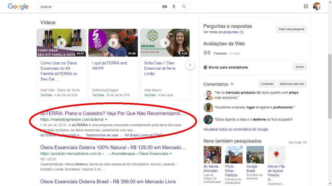This screenshot has height=186, width=332.
Task: Open the Facebook reviews link
Action: click(220, 54)
